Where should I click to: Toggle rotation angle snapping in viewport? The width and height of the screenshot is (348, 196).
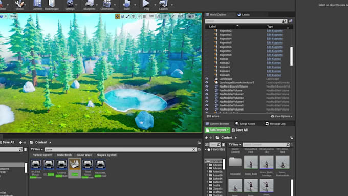159,16
